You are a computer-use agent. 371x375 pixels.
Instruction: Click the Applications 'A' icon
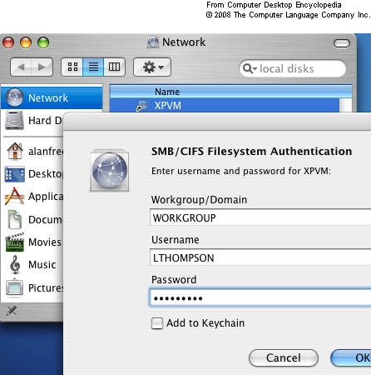click(x=15, y=196)
